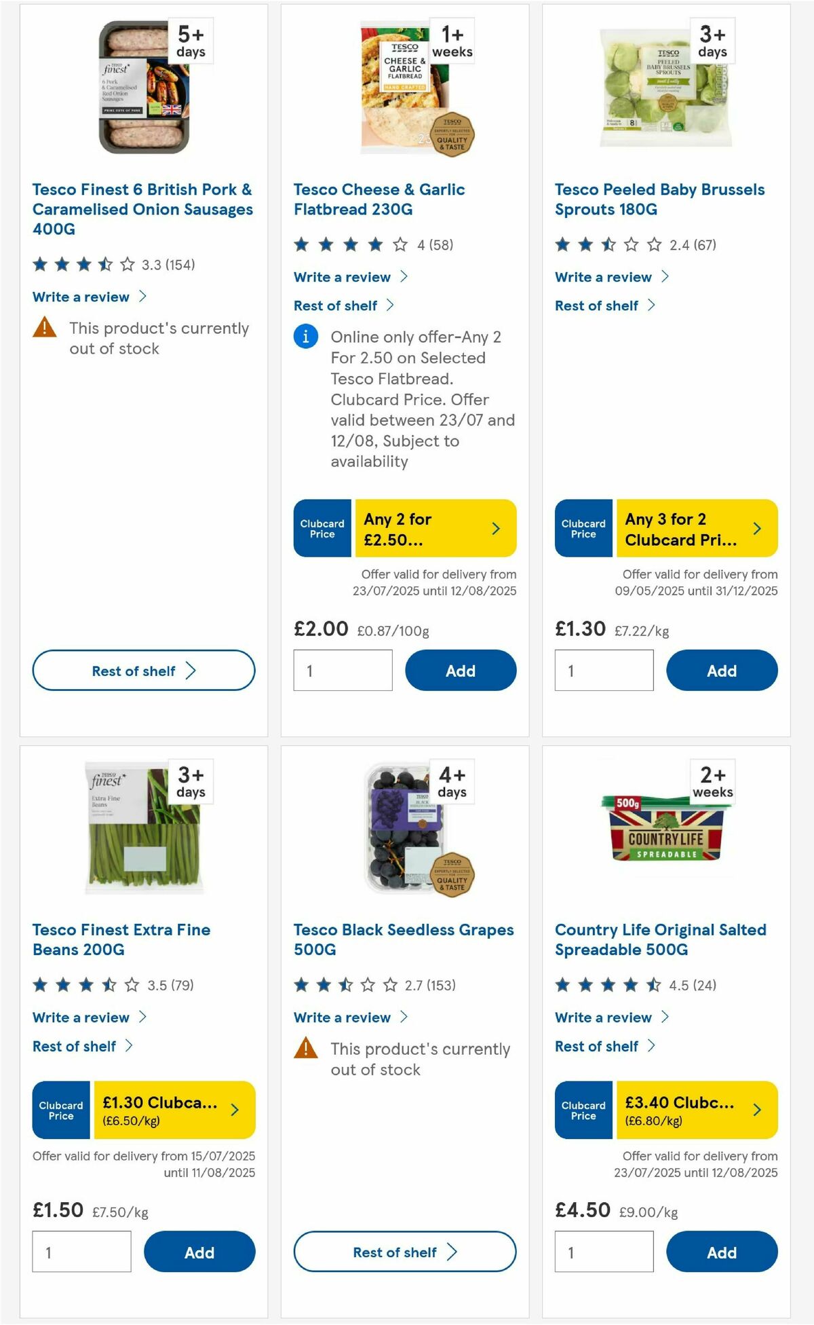Image resolution: width=814 pixels, height=1325 pixels.
Task: Click the Clubcard Price badge on Brussels Sprouts
Action: pos(583,528)
